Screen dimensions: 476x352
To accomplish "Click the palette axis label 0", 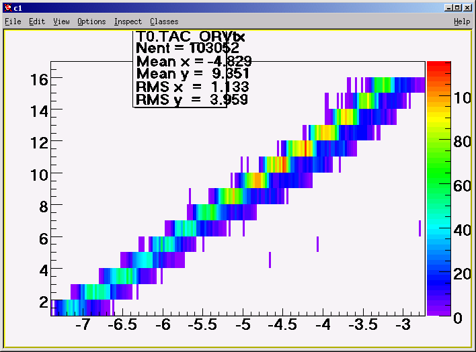I will 458,318.
